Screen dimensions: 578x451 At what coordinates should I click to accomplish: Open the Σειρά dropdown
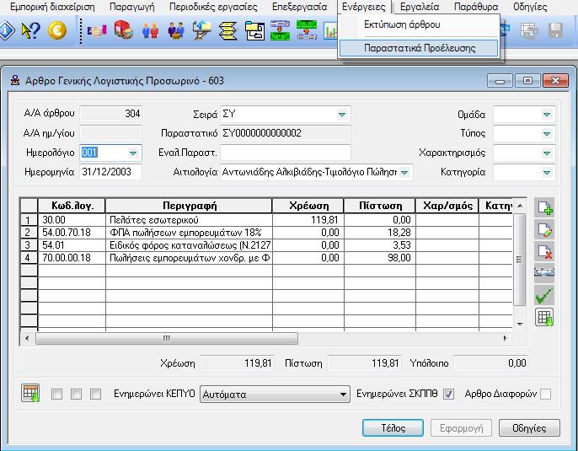342,115
